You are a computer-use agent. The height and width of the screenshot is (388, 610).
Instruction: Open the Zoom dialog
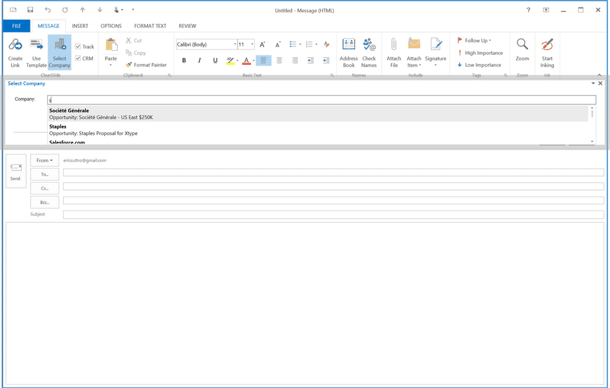coord(522,50)
